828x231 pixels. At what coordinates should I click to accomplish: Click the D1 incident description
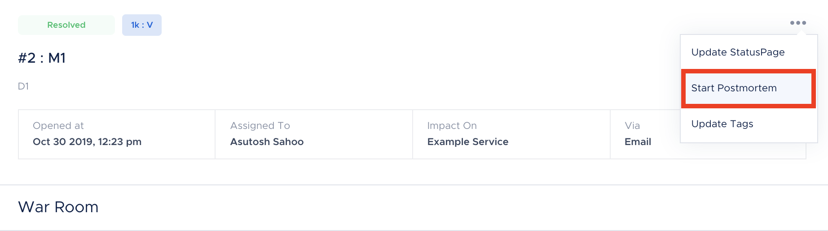click(x=23, y=86)
